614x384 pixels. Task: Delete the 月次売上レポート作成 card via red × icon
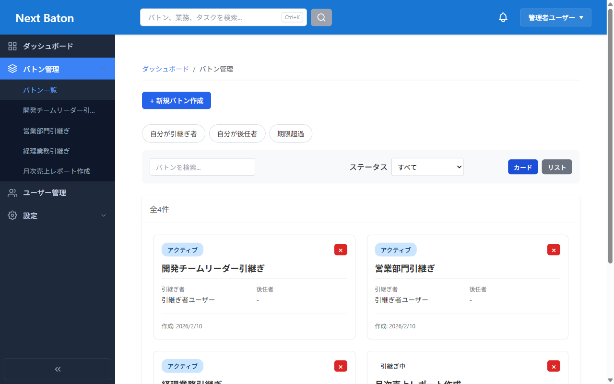(553, 366)
